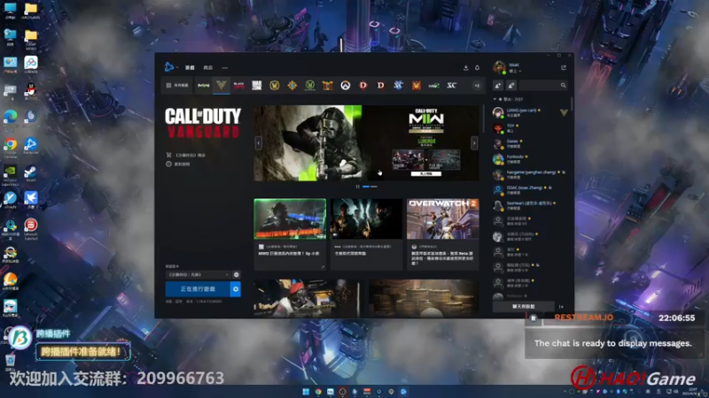
Task: Focus the friends search input field
Action: tap(542, 85)
